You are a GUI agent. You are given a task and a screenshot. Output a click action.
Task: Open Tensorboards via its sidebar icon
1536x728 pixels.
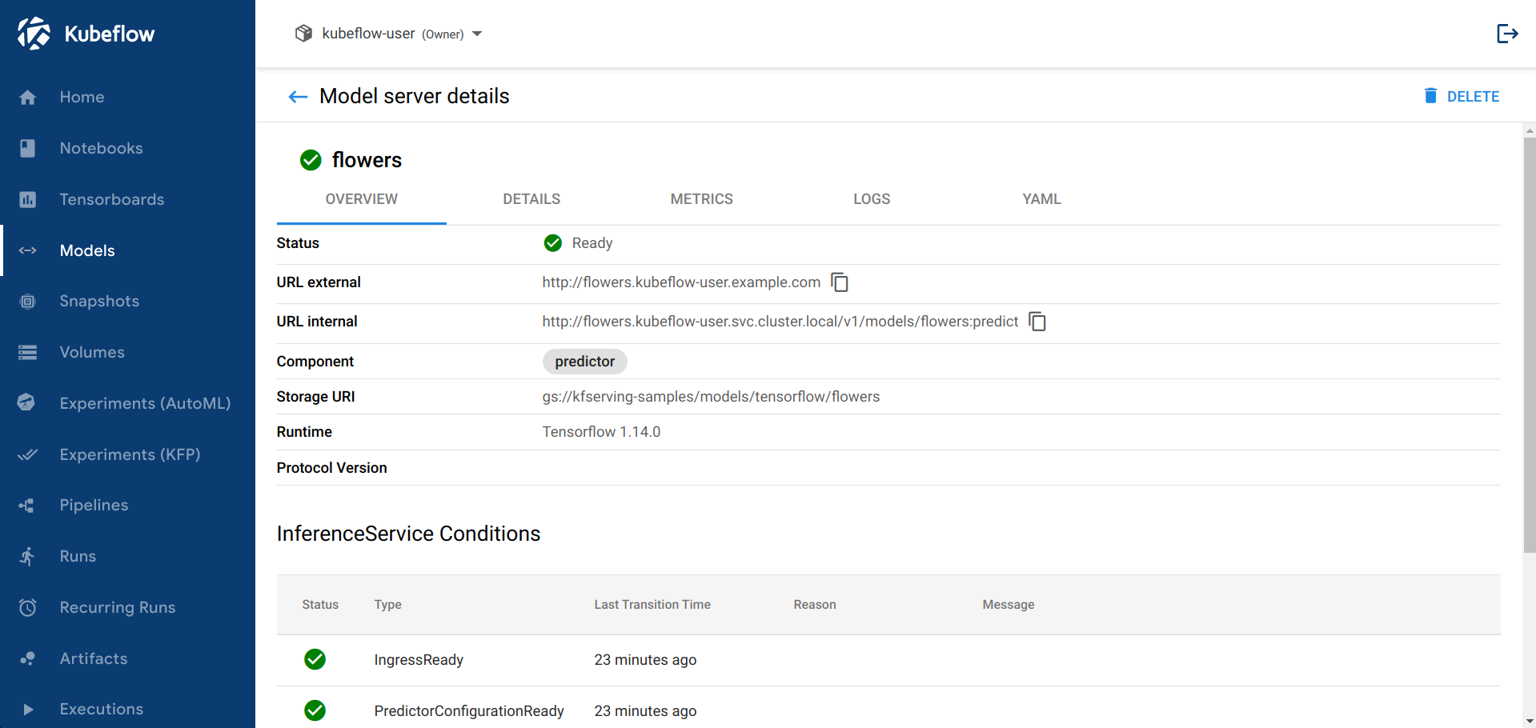tap(28, 199)
